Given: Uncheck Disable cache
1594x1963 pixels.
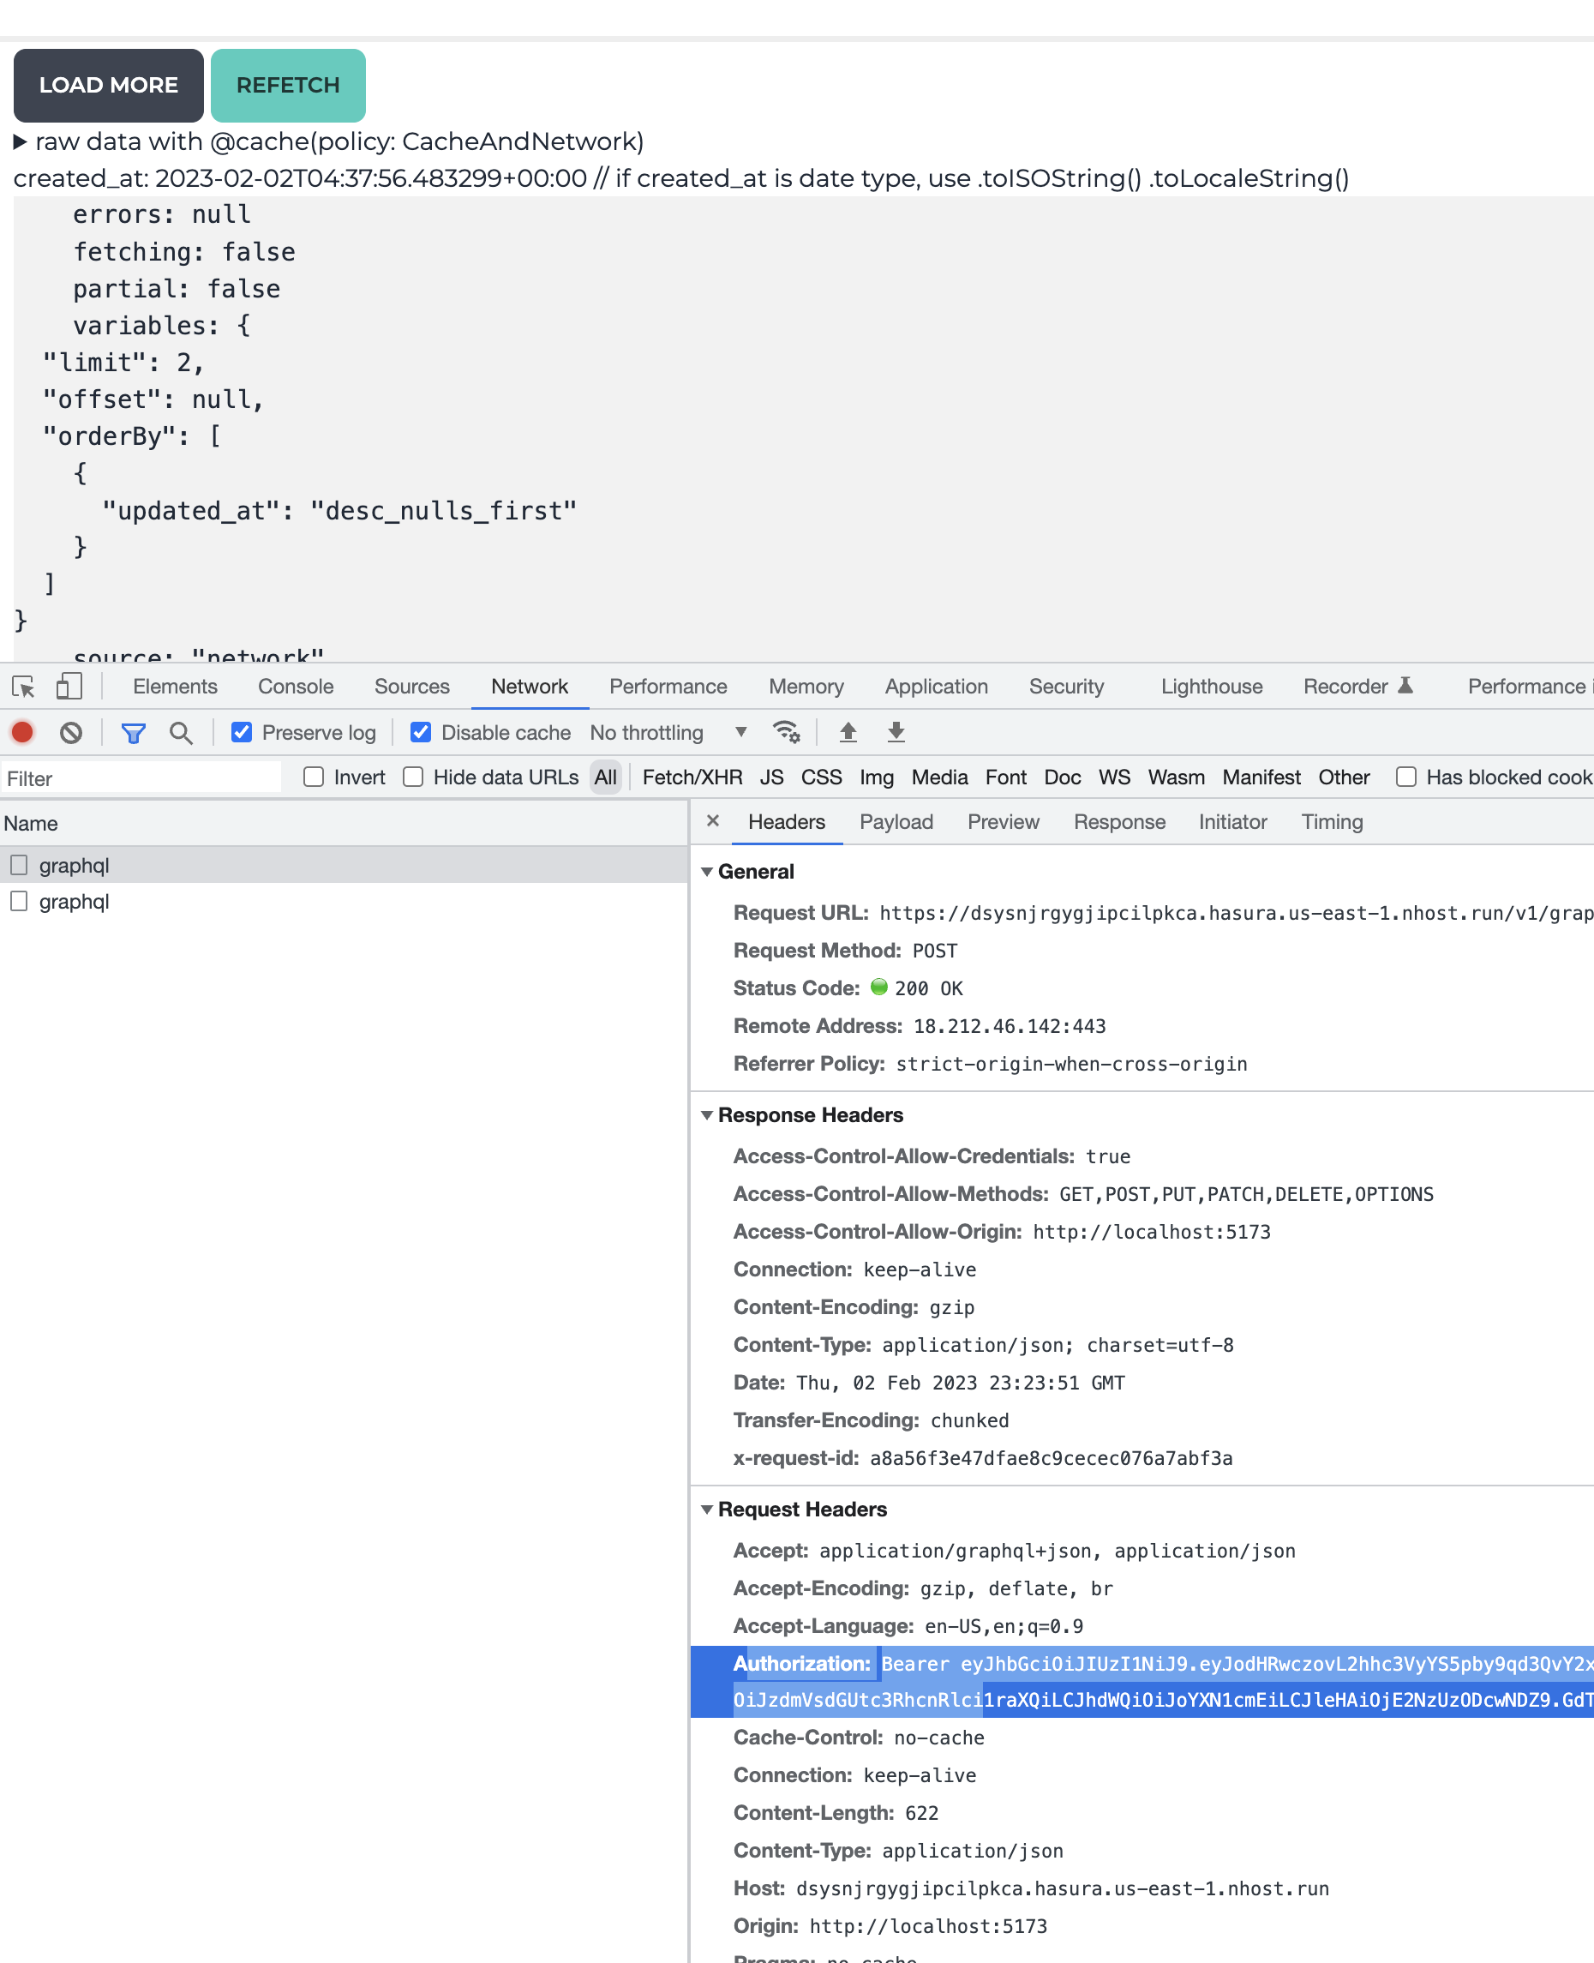Looking at the screenshot, I should 421,732.
